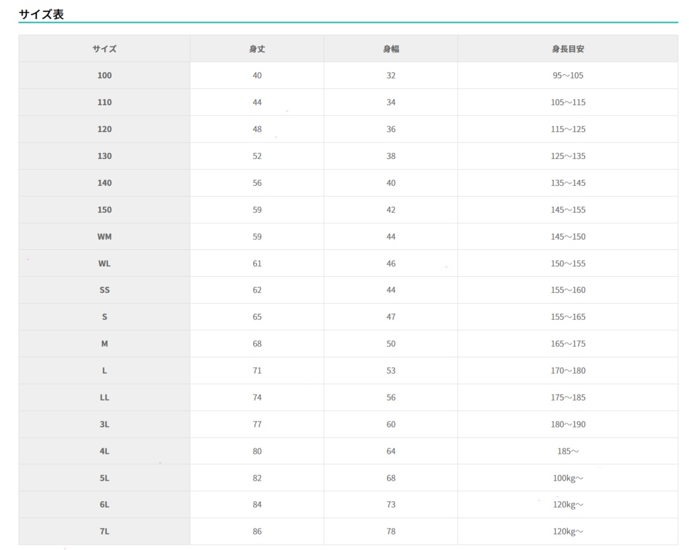Click height range 155～165

click(568, 317)
